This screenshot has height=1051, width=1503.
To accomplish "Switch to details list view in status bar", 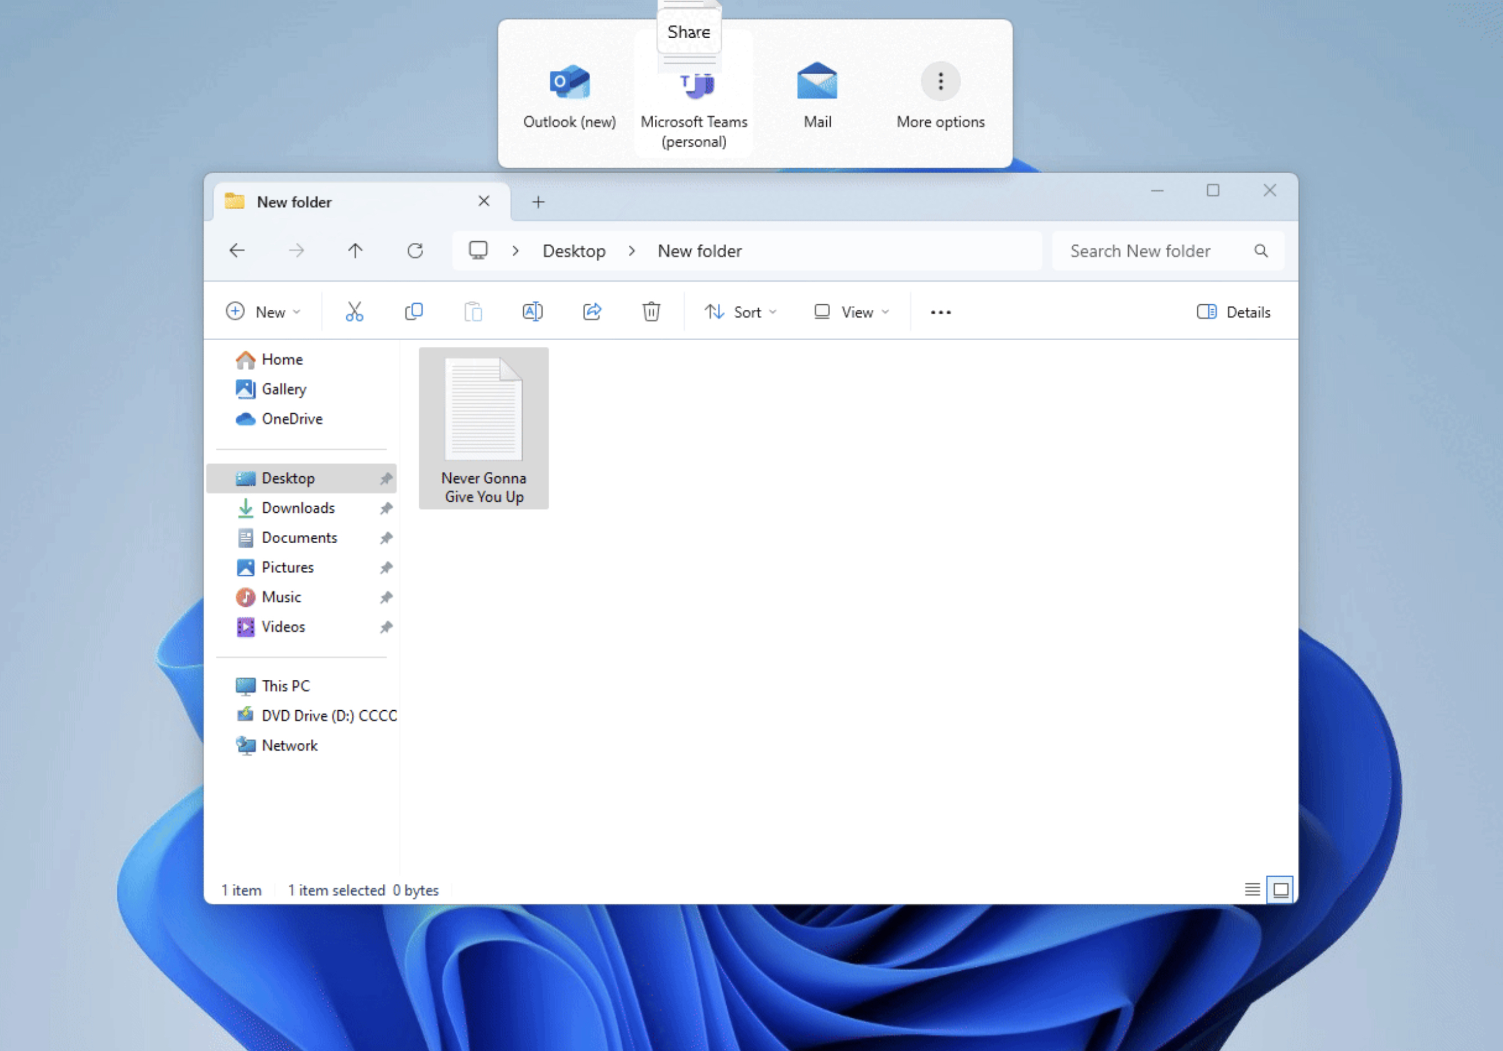I will 1252,889.
